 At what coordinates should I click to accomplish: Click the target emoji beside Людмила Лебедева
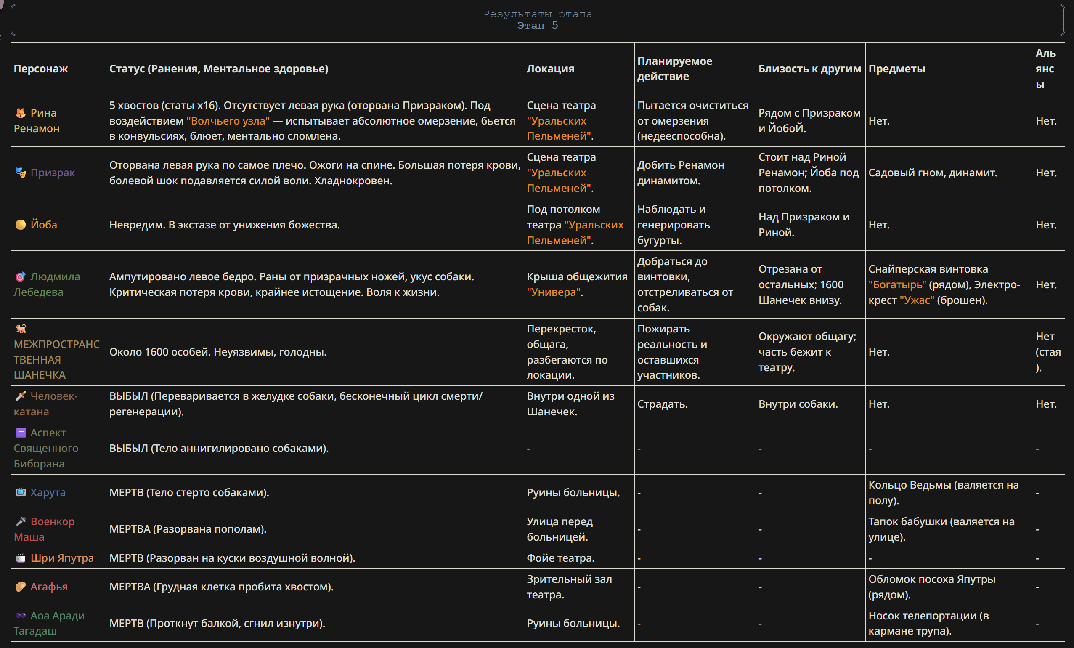[21, 276]
